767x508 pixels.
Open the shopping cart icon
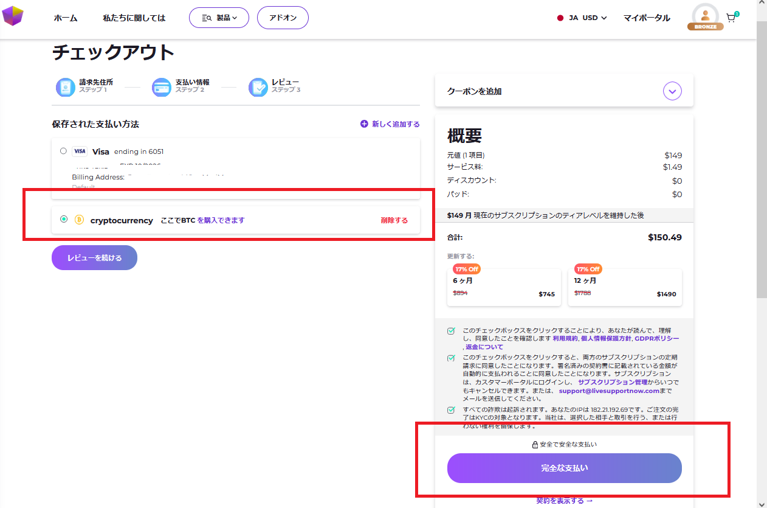coord(731,18)
